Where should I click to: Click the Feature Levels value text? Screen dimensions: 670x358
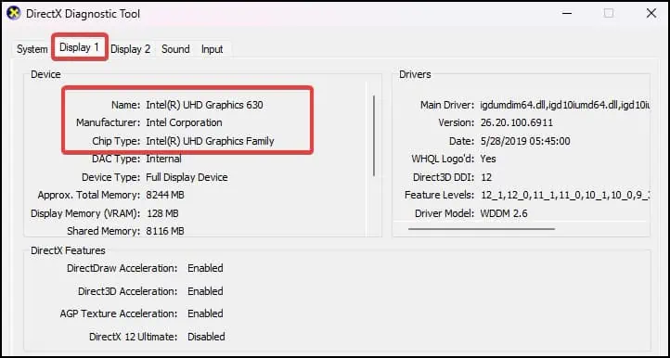(x=565, y=196)
